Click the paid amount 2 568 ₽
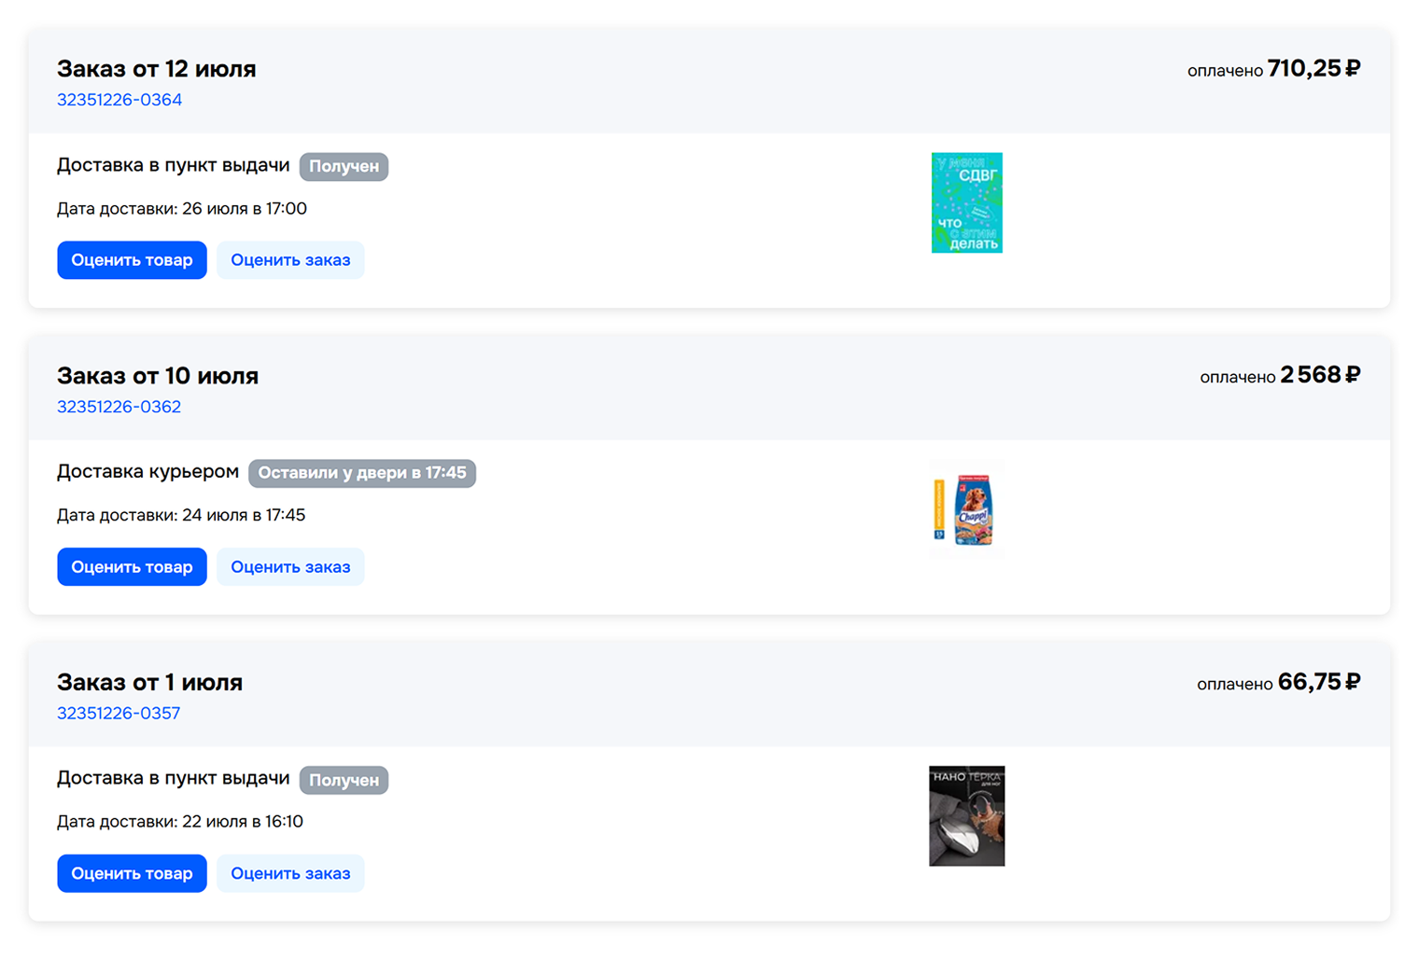 click(1320, 375)
